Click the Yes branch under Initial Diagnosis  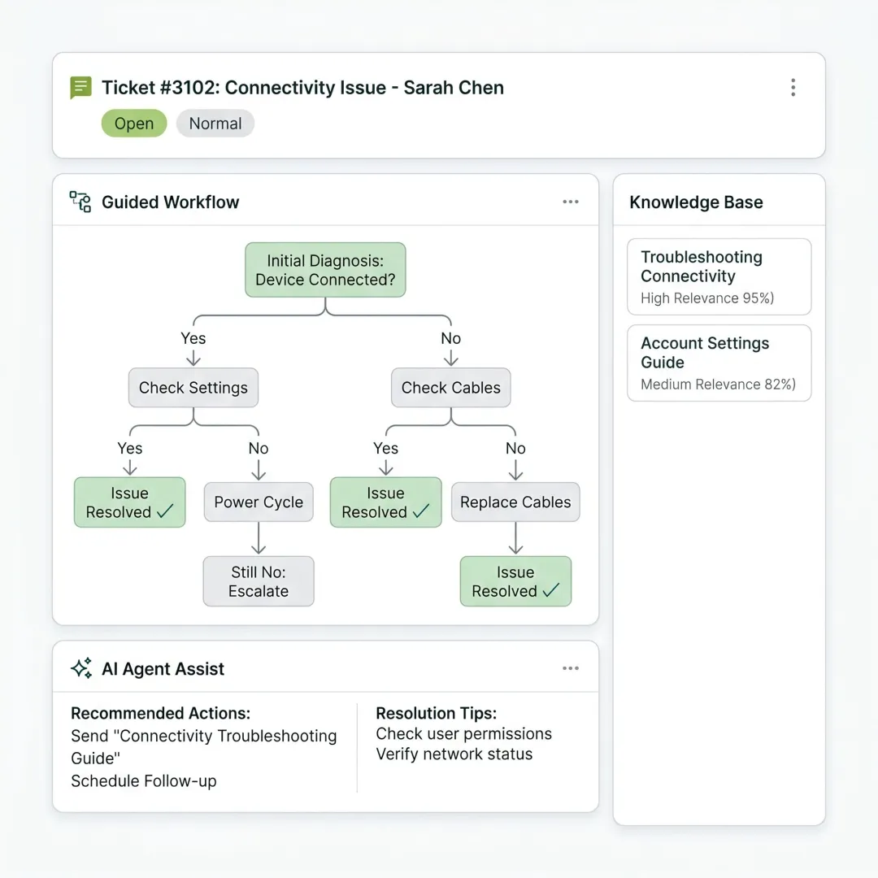tap(193, 338)
